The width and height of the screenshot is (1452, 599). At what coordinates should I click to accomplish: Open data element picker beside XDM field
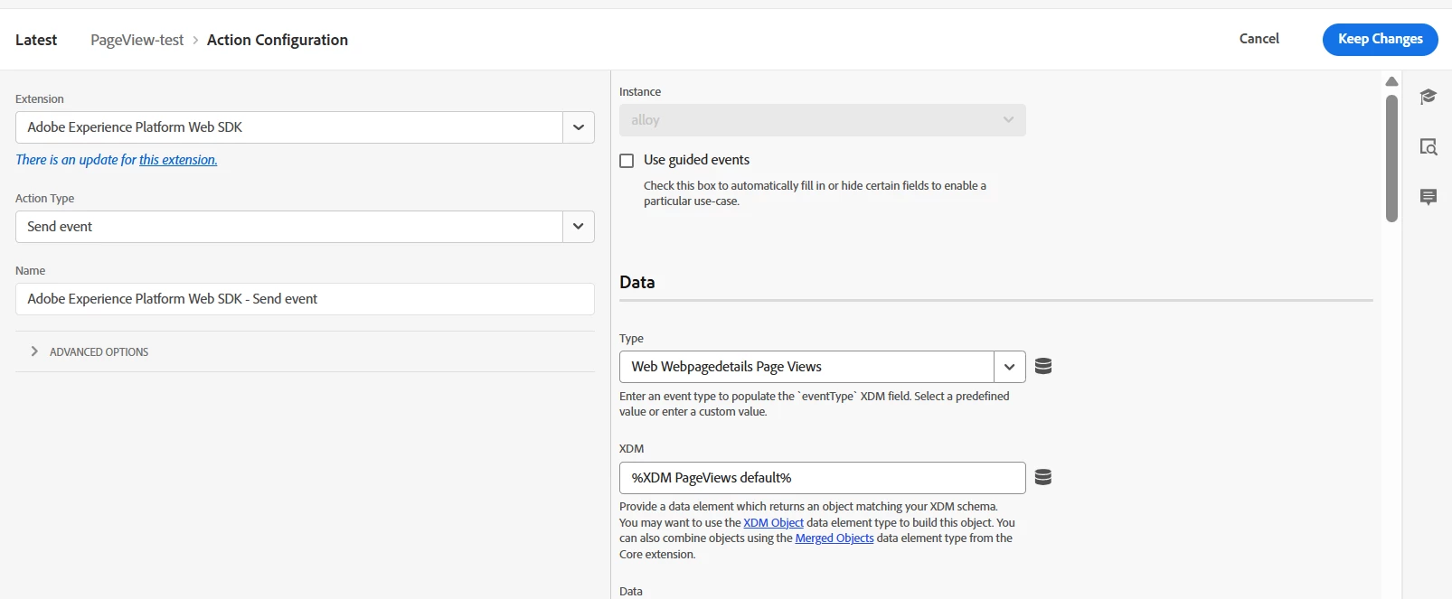[1042, 477]
